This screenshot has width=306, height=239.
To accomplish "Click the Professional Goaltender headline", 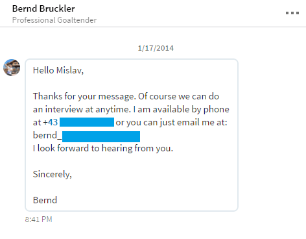I will click(x=54, y=20).
